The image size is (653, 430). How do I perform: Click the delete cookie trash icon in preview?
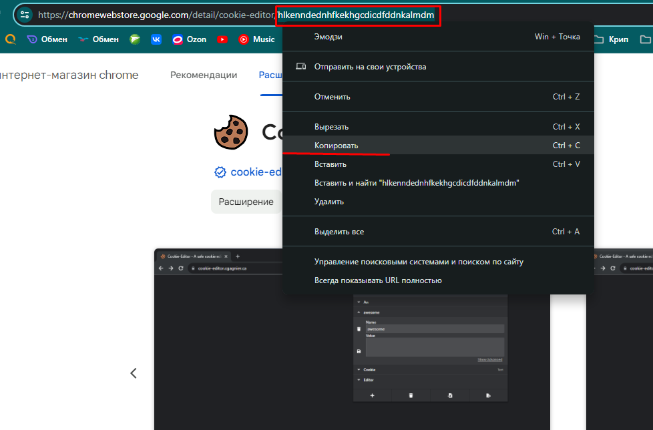(411, 395)
